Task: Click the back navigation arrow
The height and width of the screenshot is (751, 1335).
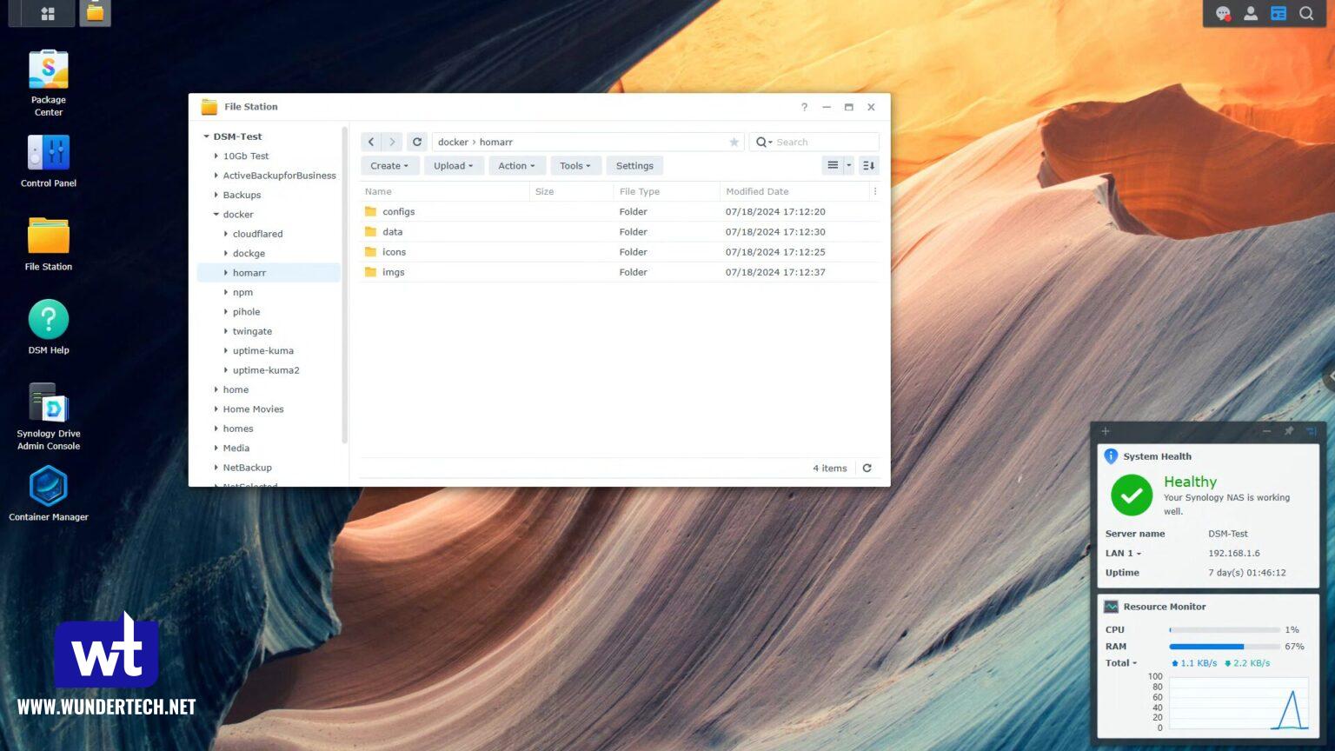Action: pyautogui.click(x=371, y=141)
